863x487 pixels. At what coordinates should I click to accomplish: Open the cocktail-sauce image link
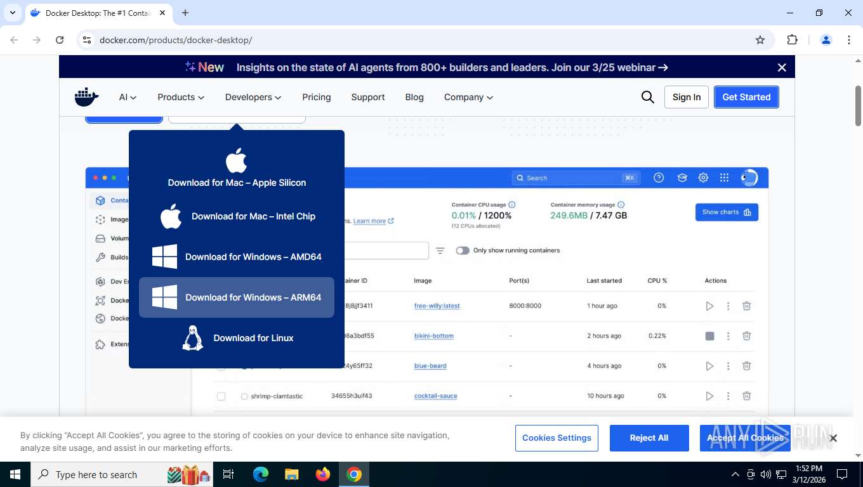click(x=435, y=396)
